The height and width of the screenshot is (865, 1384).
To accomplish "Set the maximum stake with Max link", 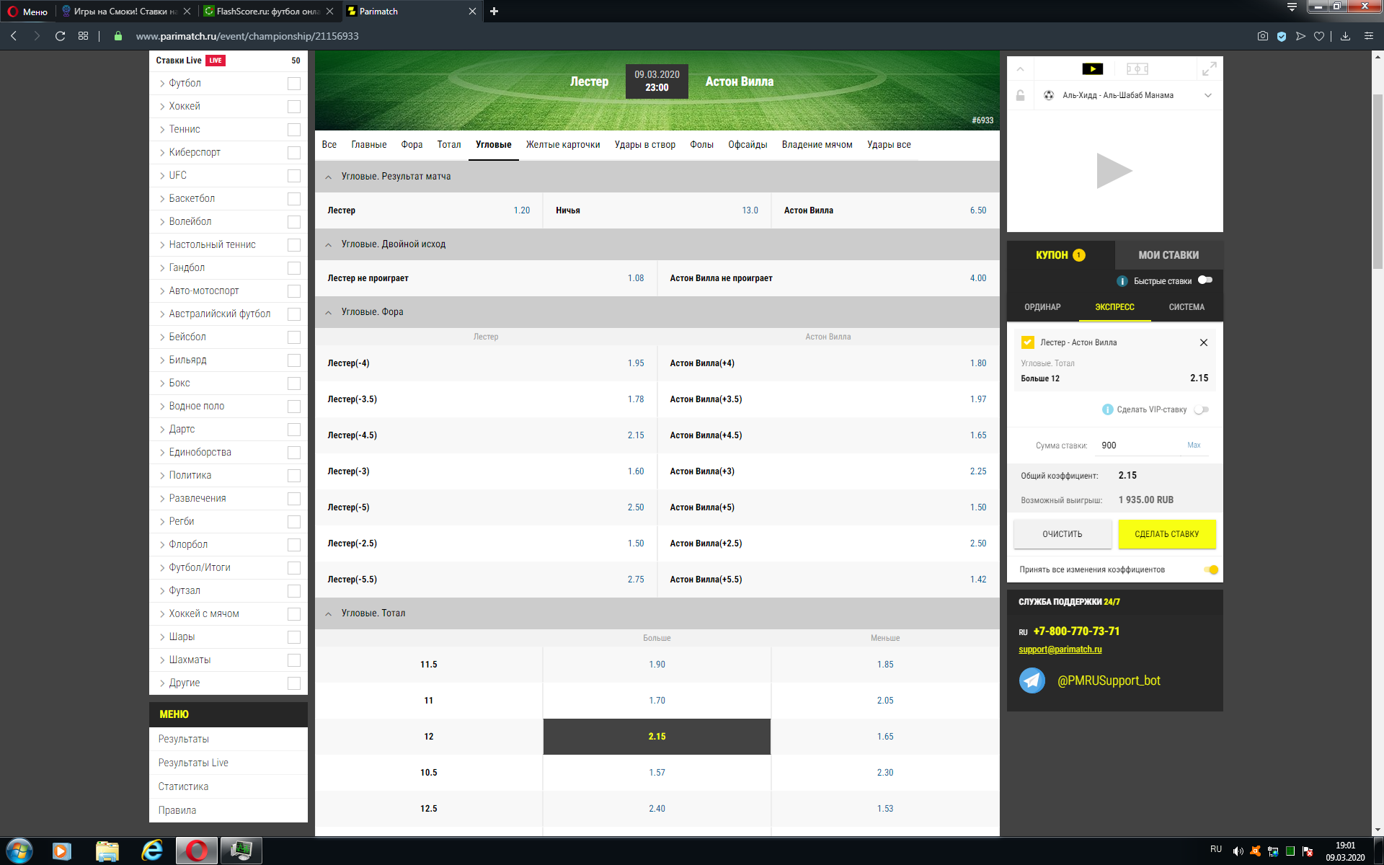I will (x=1194, y=445).
